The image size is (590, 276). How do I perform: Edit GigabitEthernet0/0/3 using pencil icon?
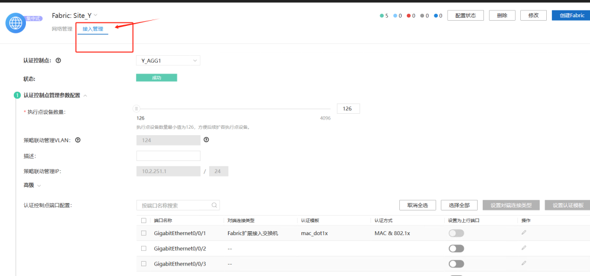coord(524,263)
